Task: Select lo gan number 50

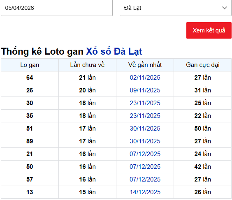Action: (30, 167)
